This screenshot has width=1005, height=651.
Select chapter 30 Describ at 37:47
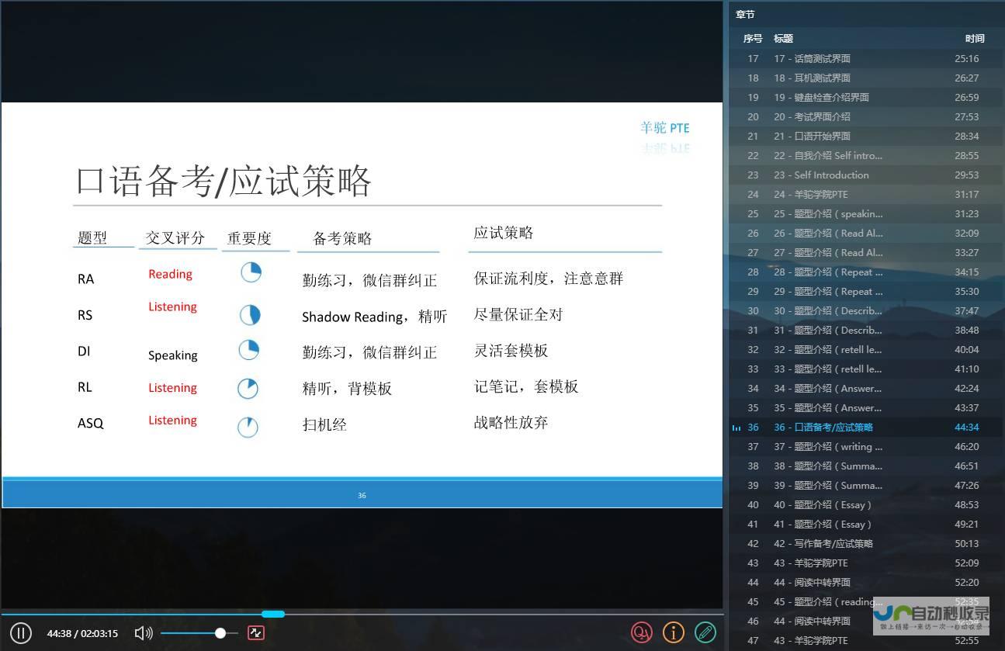(x=865, y=310)
